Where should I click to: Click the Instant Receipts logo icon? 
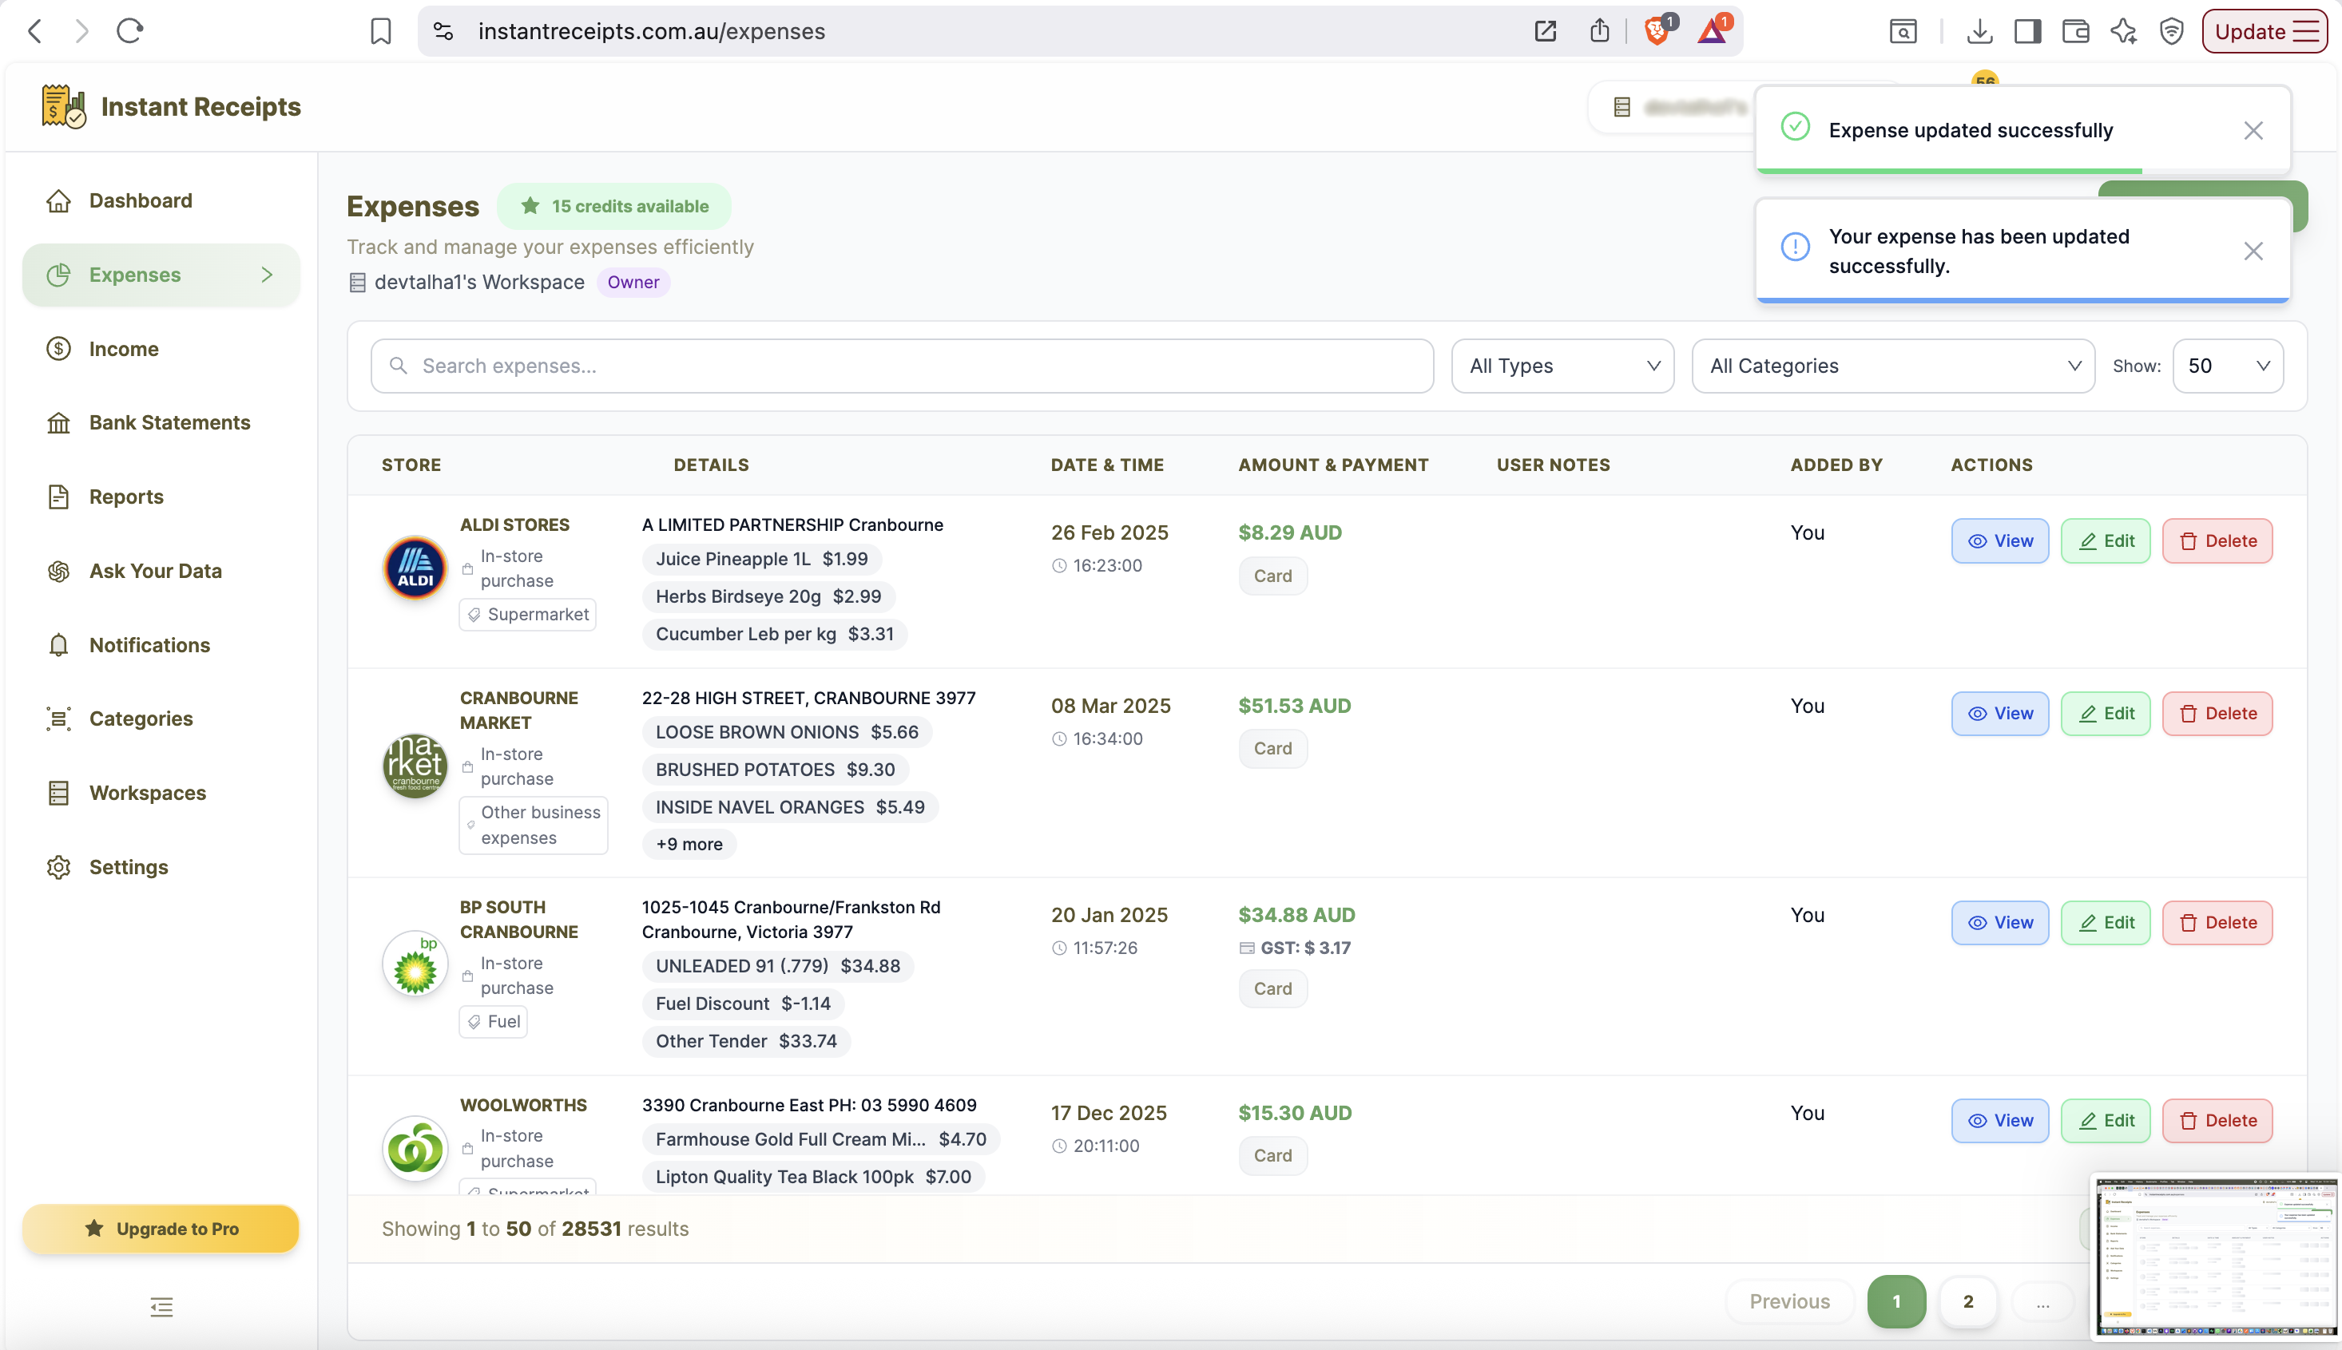tap(63, 107)
